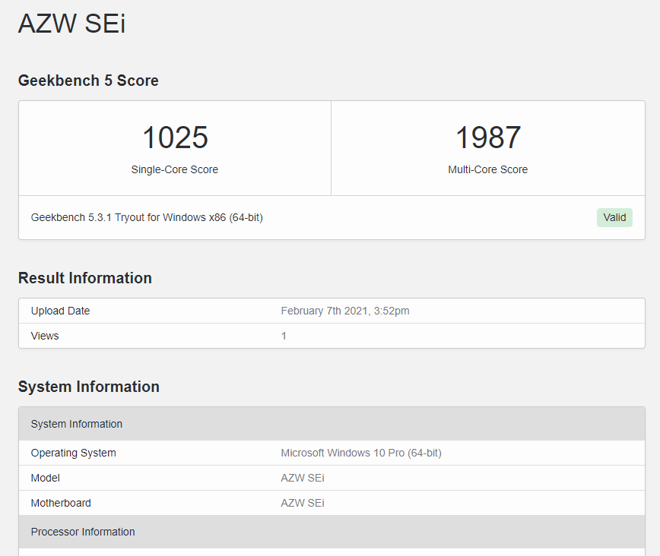Image resolution: width=660 pixels, height=556 pixels.
Task: Click the Operating System row label
Action: (73, 453)
